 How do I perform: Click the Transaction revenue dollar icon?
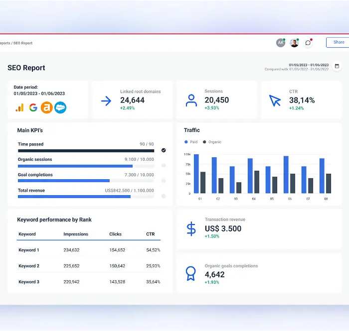click(191, 229)
